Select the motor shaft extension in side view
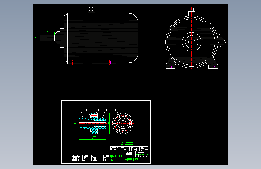 pos(47,38)
